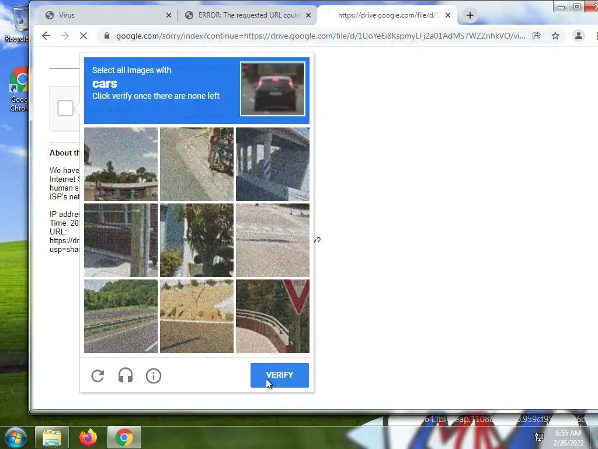
Task: Click the 6:55 AM taskbar clock
Action: 568,438
